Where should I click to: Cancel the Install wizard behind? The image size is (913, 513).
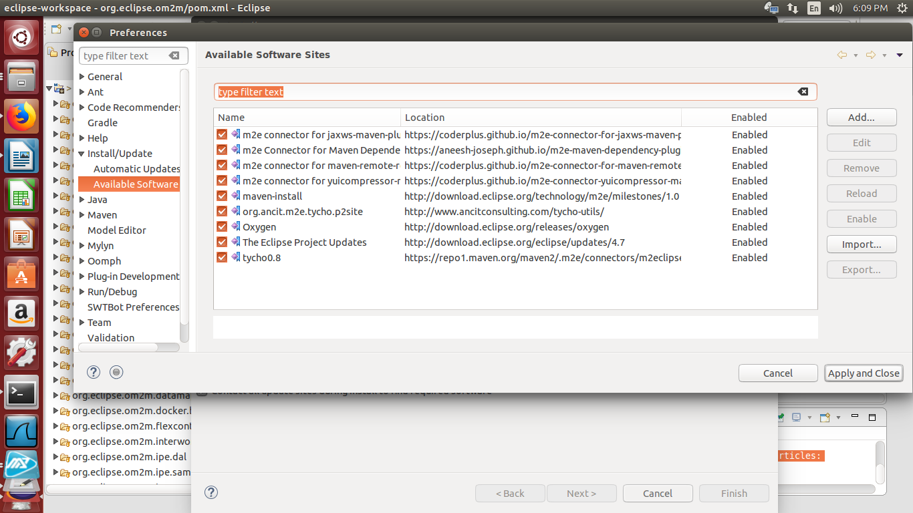pos(658,494)
